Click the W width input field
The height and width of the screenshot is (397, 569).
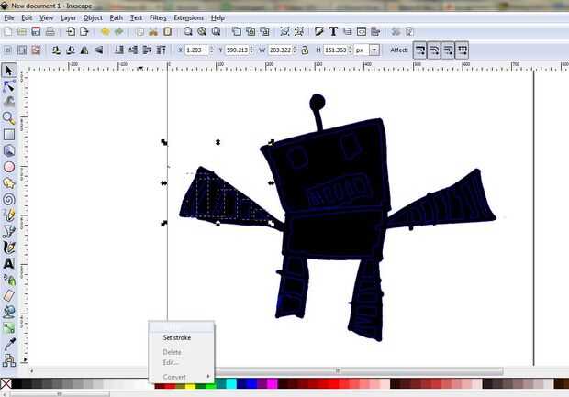(280, 50)
